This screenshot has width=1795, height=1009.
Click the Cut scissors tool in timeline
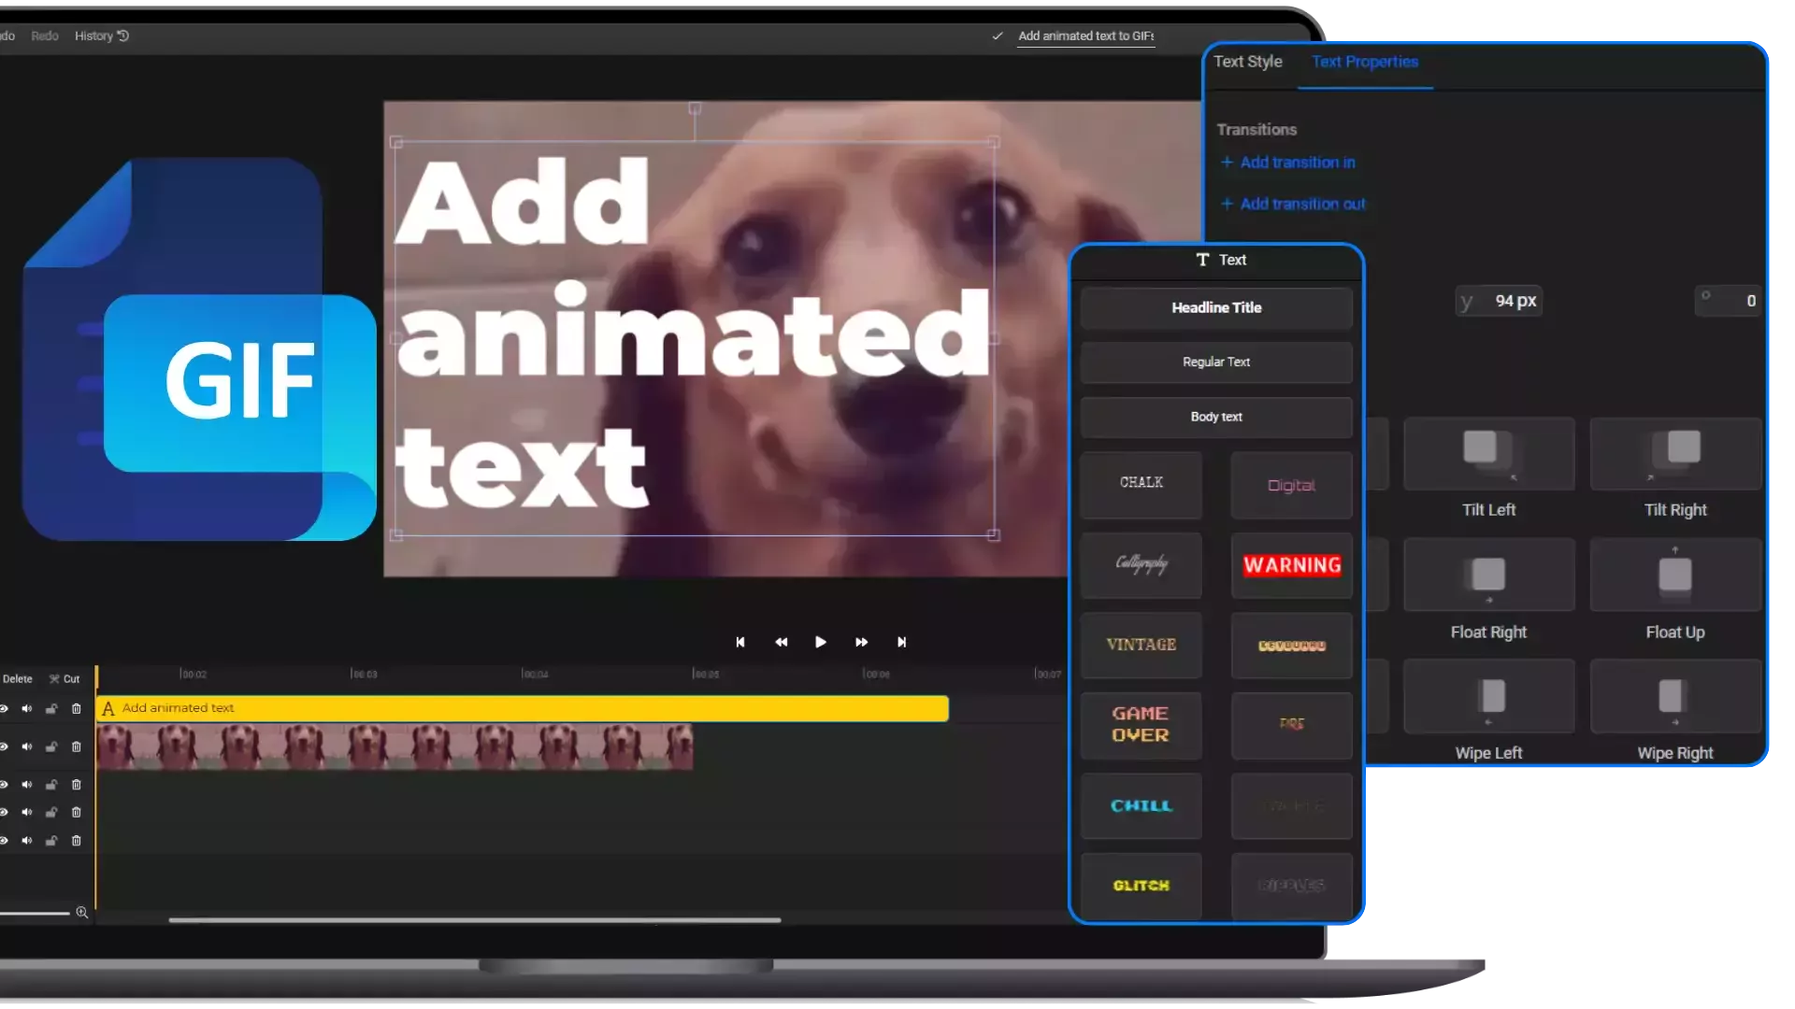65,679
